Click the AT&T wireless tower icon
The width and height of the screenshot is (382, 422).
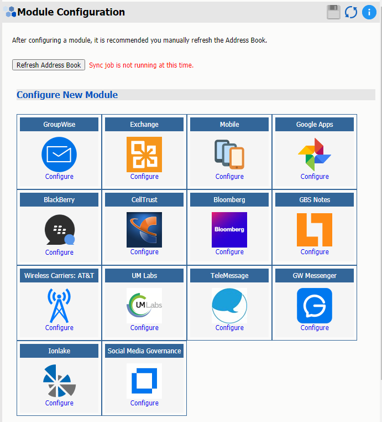(x=59, y=306)
